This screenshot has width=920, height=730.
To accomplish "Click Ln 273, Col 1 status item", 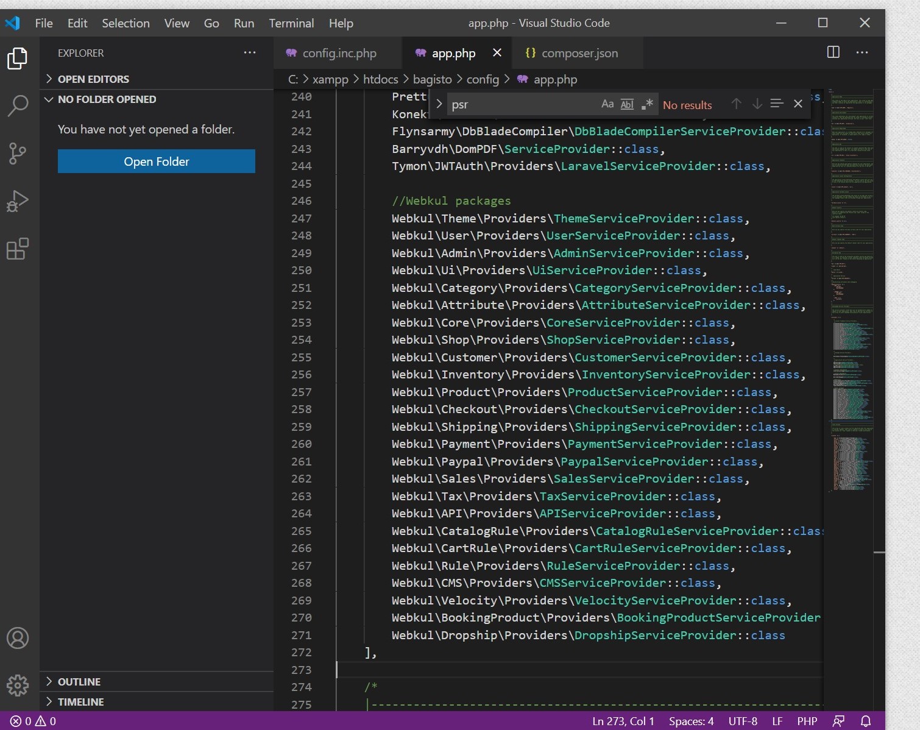I will pos(623,721).
